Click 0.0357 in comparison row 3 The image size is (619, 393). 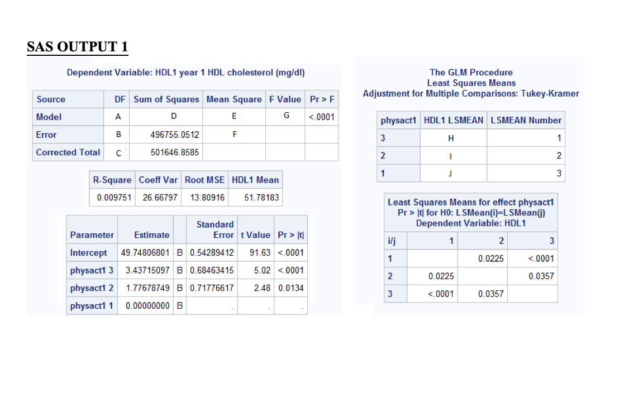[491, 294]
